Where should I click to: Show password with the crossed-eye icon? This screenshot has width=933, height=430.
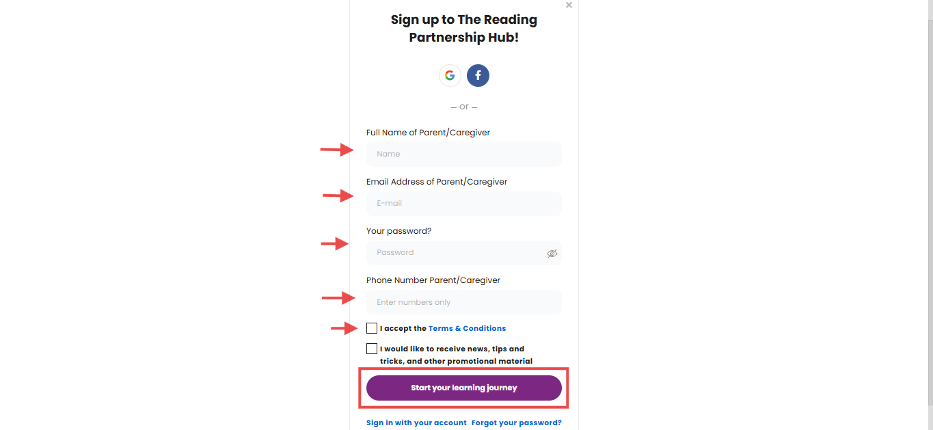point(552,253)
